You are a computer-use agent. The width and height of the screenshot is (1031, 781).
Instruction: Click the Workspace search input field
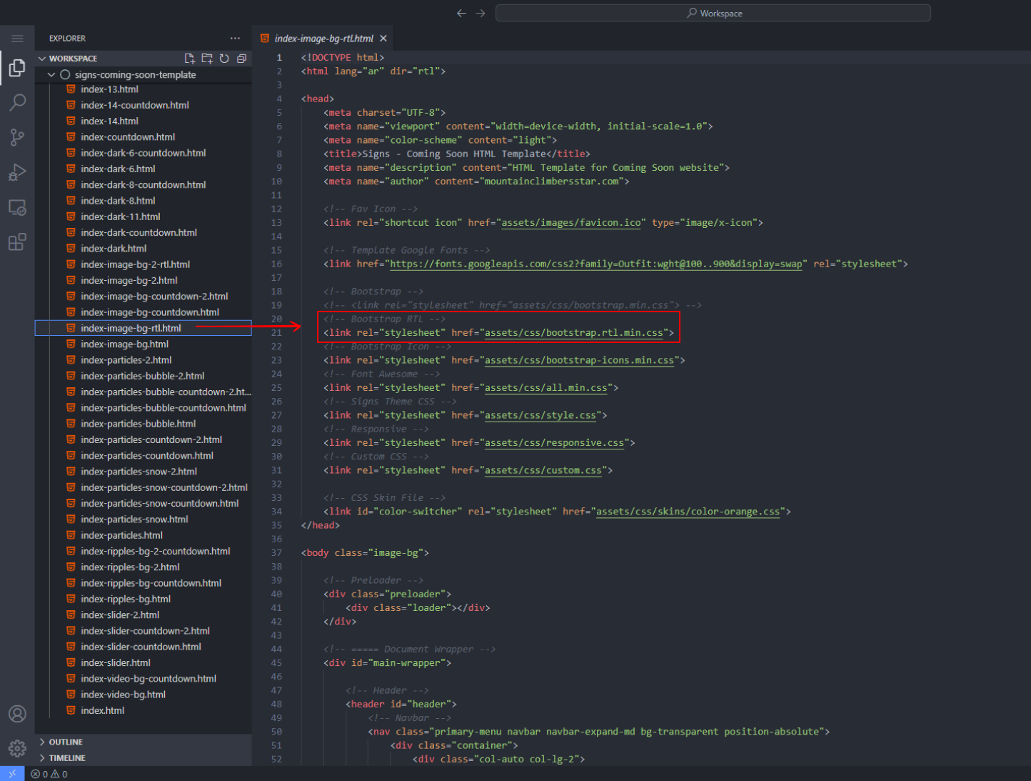click(713, 14)
